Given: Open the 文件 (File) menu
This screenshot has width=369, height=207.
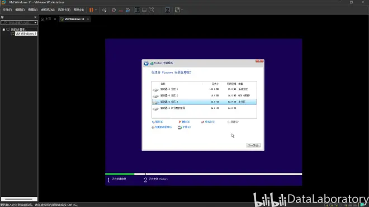Looking at the screenshot, I should [7, 10].
